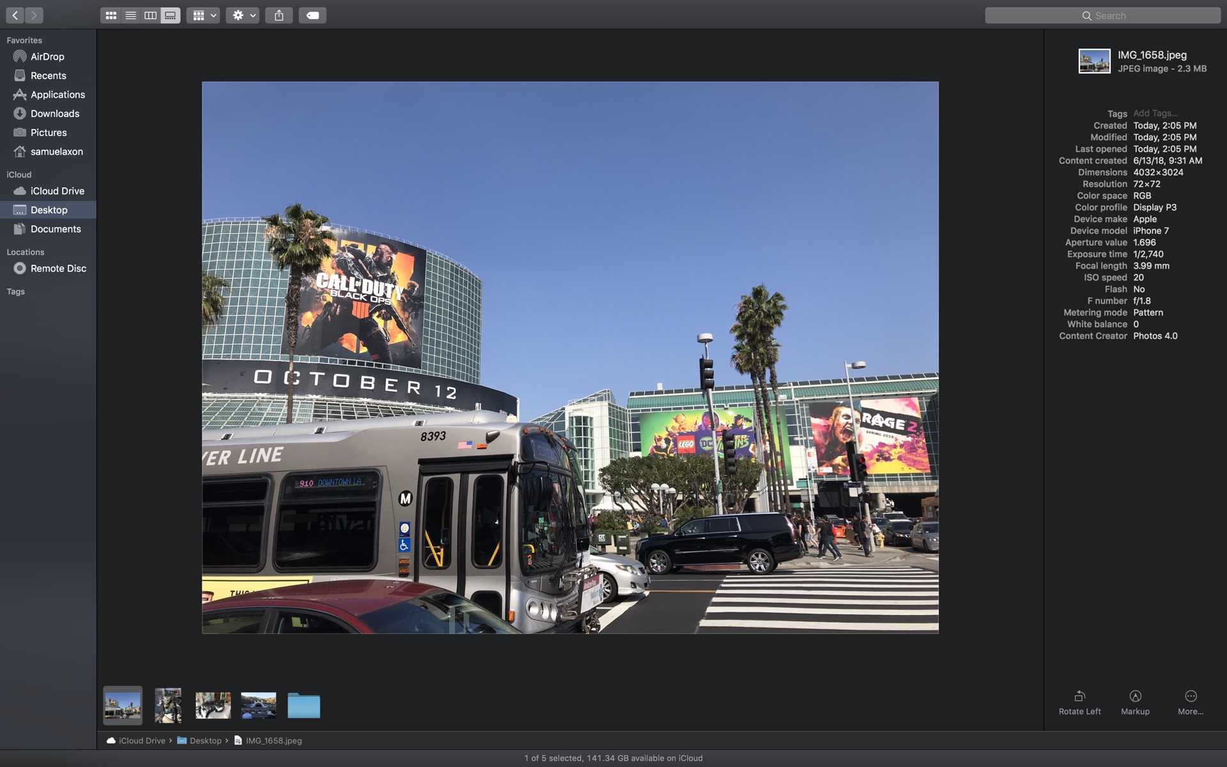Viewport: 1227px width, 767px height.
Task: Select Desktop in the breadcrumb path
Action: click(x=206, y=741)
